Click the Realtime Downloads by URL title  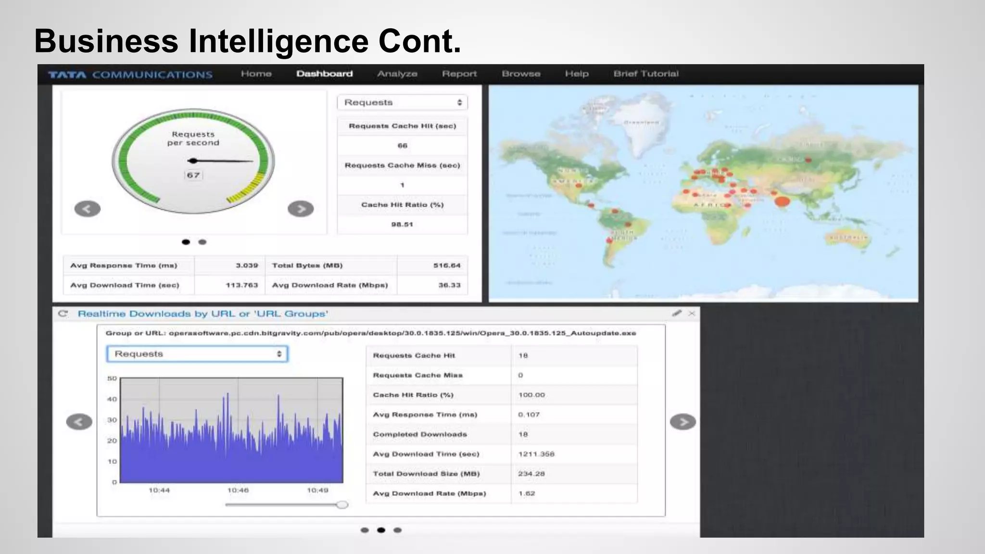click(x=203, y=314)
